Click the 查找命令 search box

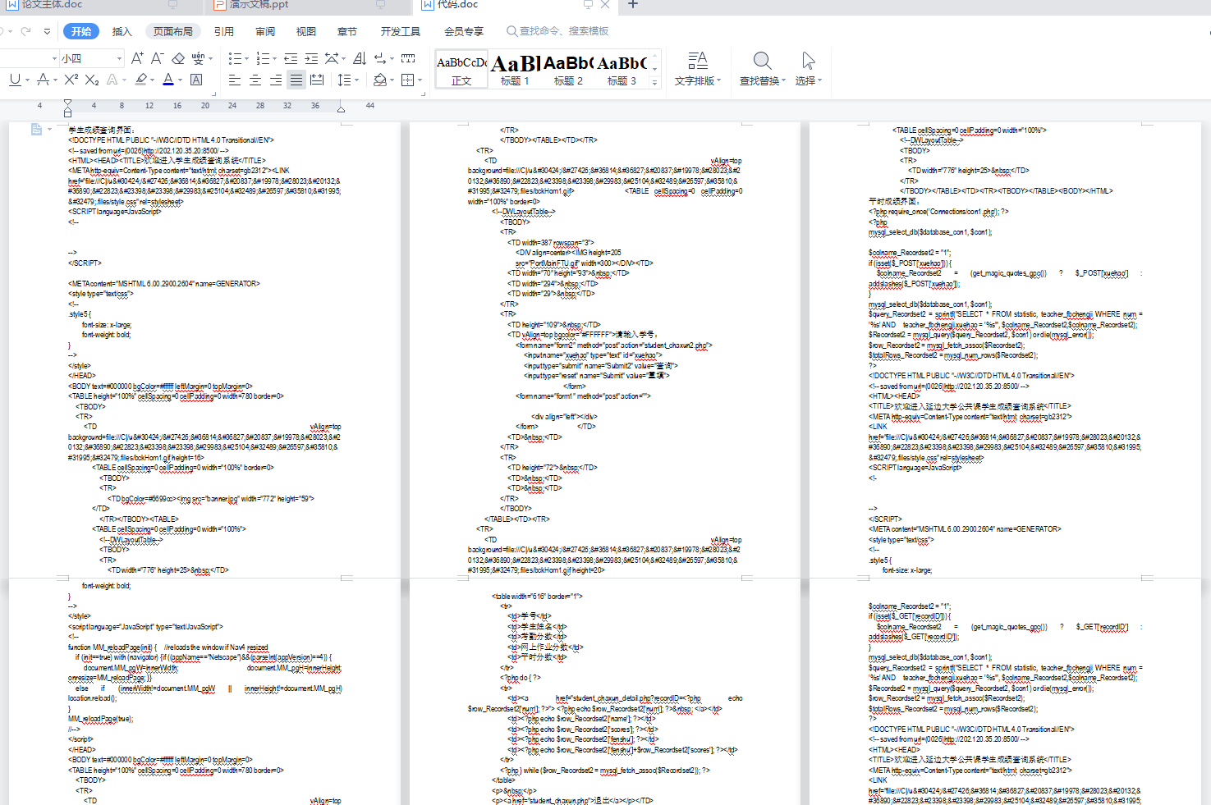point(558,31)
